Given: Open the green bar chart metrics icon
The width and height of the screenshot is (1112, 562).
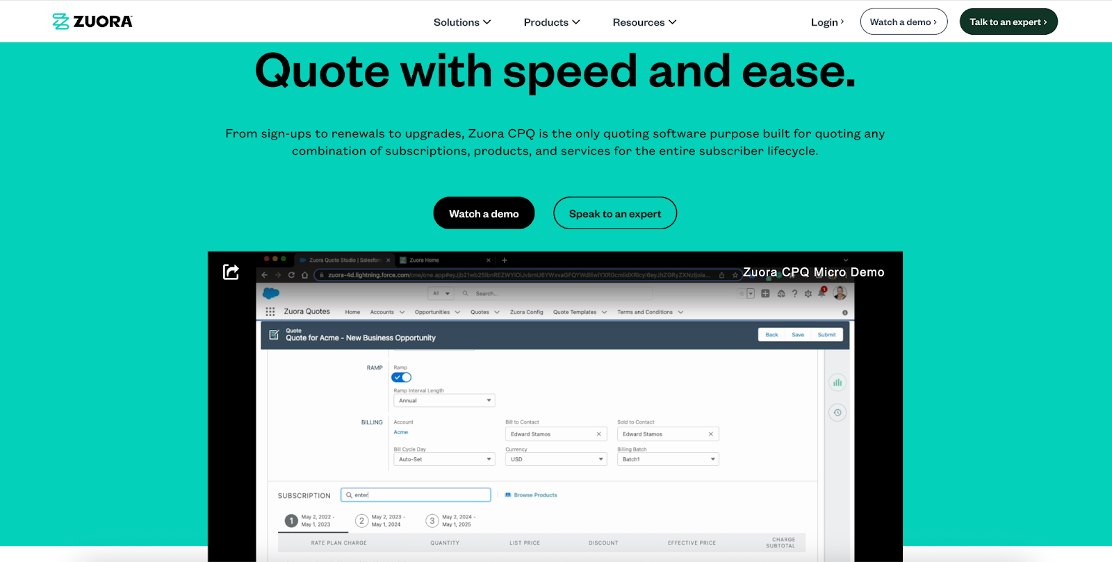Looking at the screenshot, I should pyautogui.click(x=837, y=382).
